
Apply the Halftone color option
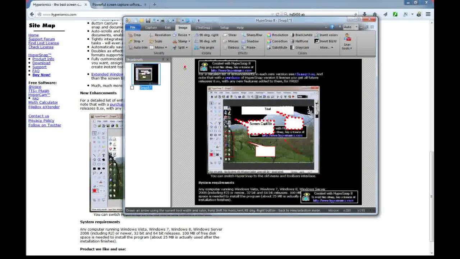click(299, 41)
